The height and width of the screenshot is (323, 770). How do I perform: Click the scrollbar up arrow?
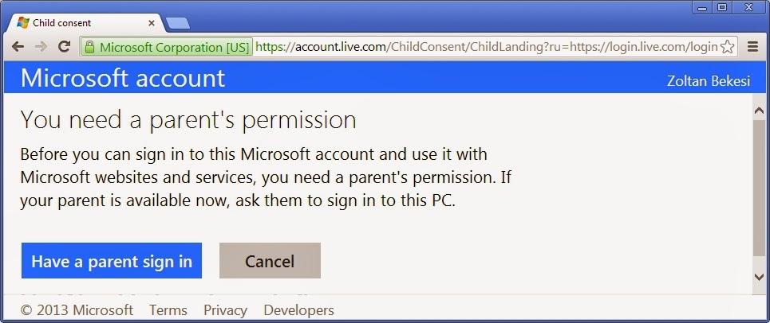point(759,111)
